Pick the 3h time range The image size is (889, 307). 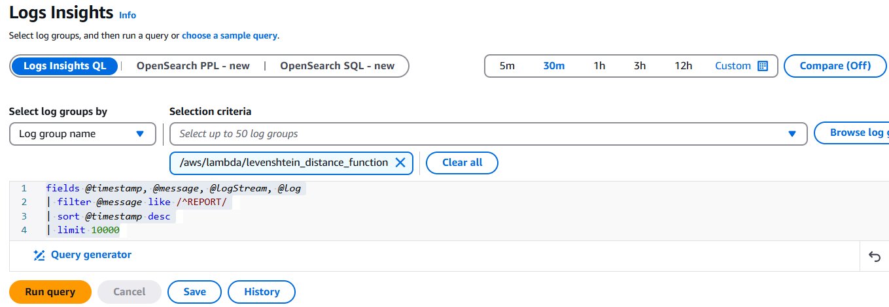(640, 66)
